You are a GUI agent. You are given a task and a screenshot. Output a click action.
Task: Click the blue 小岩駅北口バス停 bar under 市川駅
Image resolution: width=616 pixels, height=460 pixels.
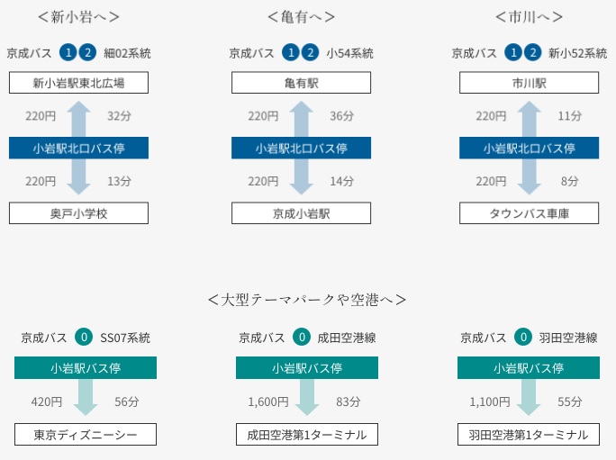coord(529,149)
